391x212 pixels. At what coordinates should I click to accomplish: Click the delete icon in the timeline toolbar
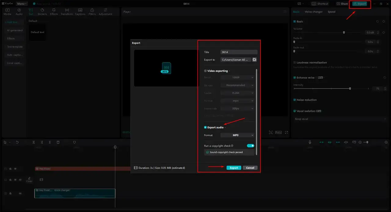tap(58, 142)
